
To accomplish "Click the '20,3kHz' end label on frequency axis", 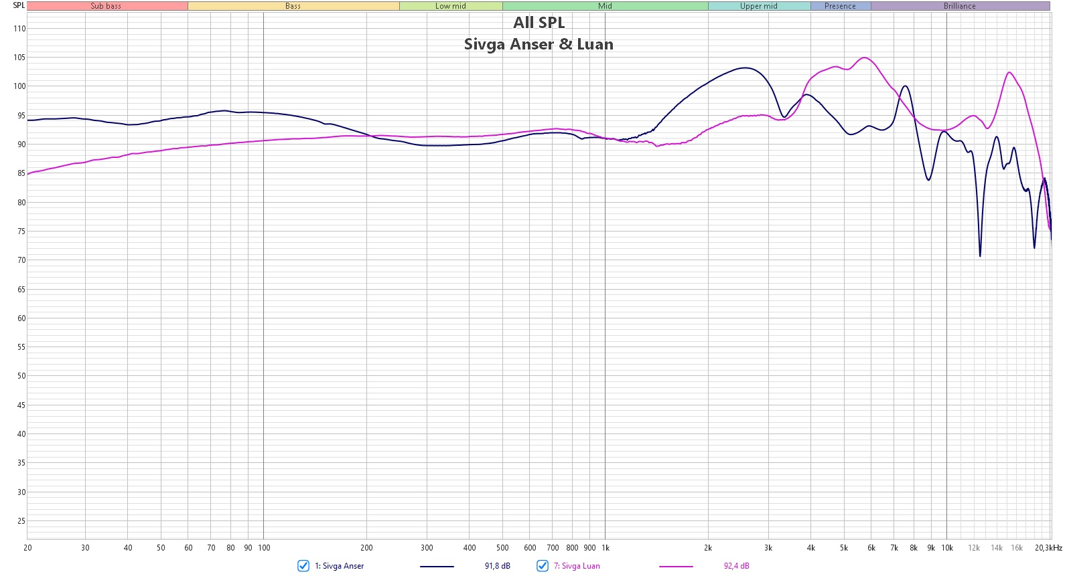I will pyautogui.click(x=1049, y=548).
